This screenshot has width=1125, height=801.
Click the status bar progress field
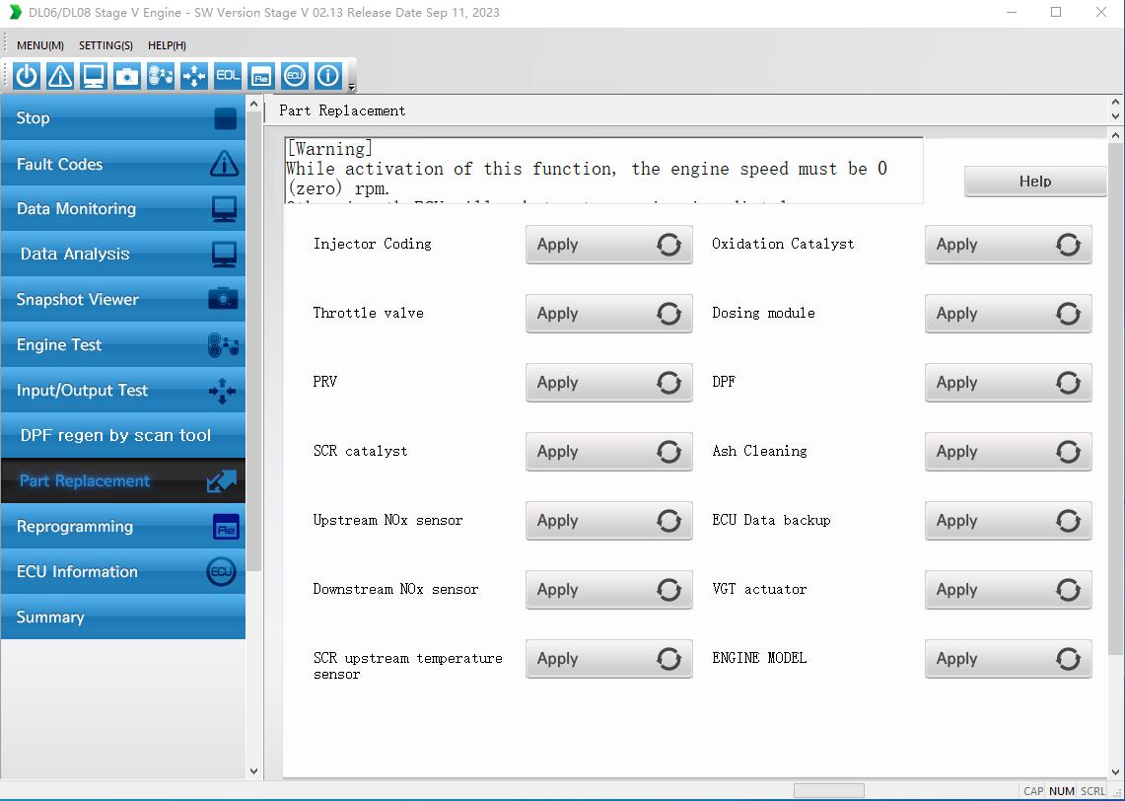828,790
